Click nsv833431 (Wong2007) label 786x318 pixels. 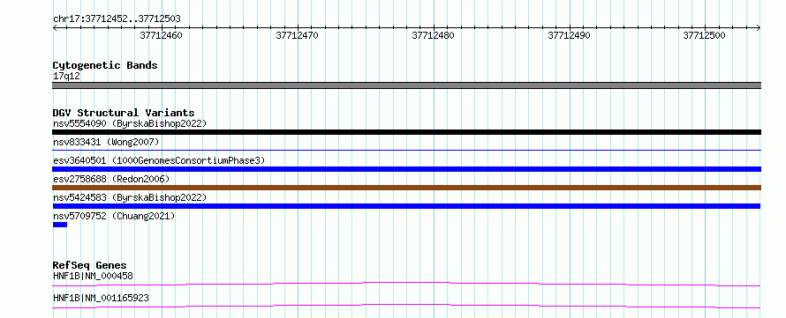click(x=106, y=143)
